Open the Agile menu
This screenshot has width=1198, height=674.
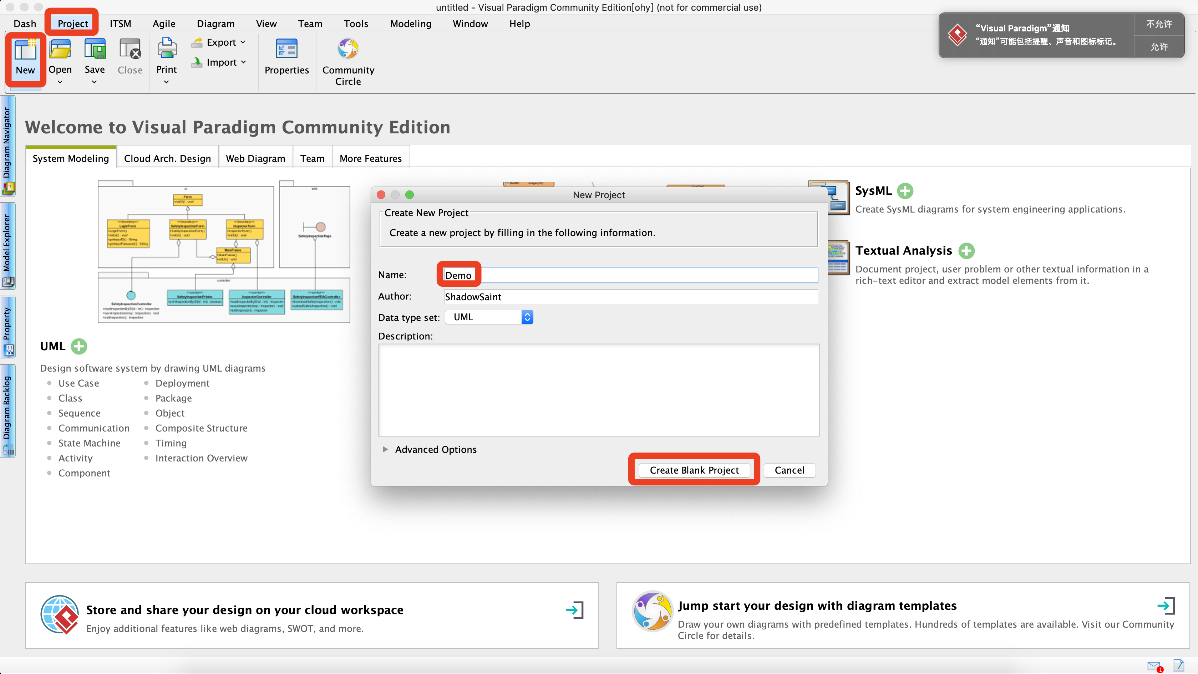tap(164, 24)
